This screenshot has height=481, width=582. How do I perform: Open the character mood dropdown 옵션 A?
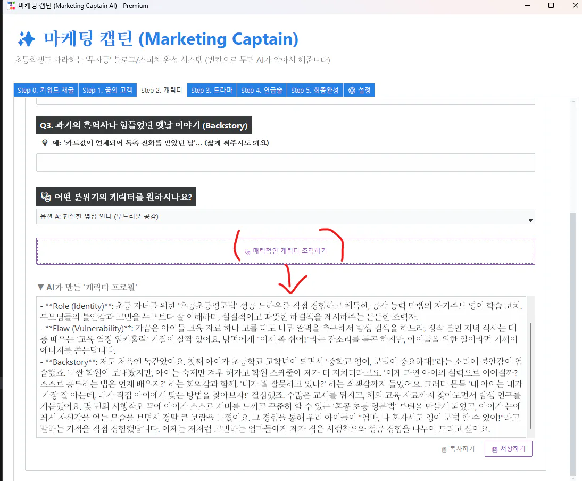click(x=286, y=216)
